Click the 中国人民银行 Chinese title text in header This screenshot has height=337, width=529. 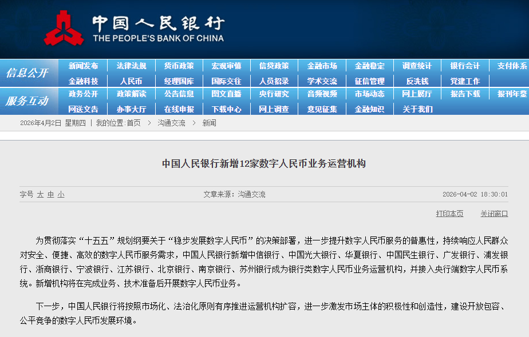click(159, 23)
